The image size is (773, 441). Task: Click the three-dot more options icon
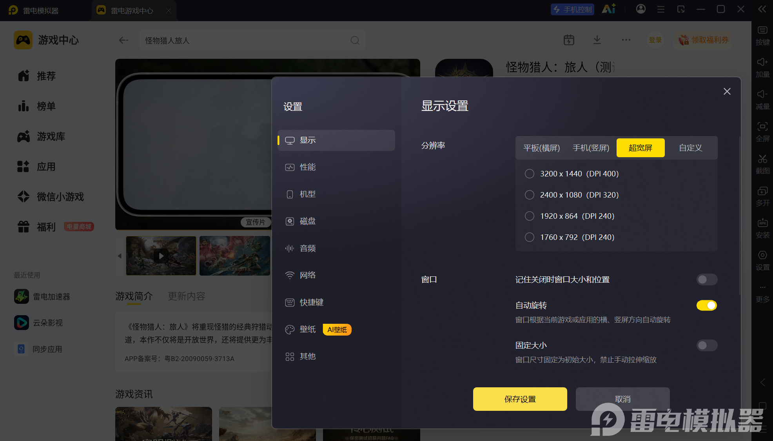click(x=626, y=40)
